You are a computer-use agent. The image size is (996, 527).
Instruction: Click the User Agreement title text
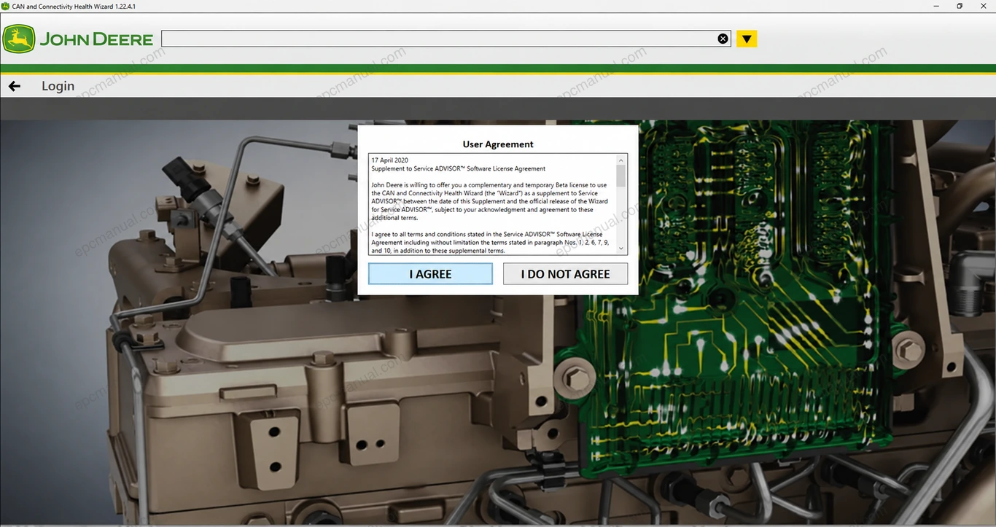tap(498, 144)
